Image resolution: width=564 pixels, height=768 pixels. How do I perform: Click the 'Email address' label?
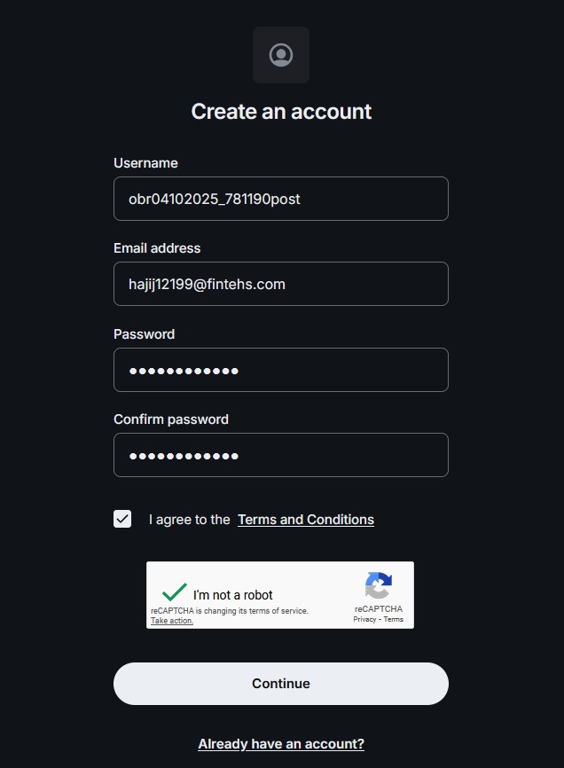(157, 248)
